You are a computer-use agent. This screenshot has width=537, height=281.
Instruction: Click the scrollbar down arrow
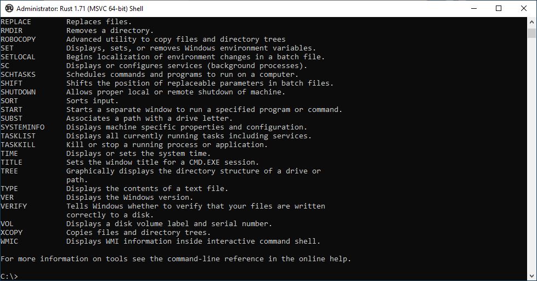click(x=532, y=276)
